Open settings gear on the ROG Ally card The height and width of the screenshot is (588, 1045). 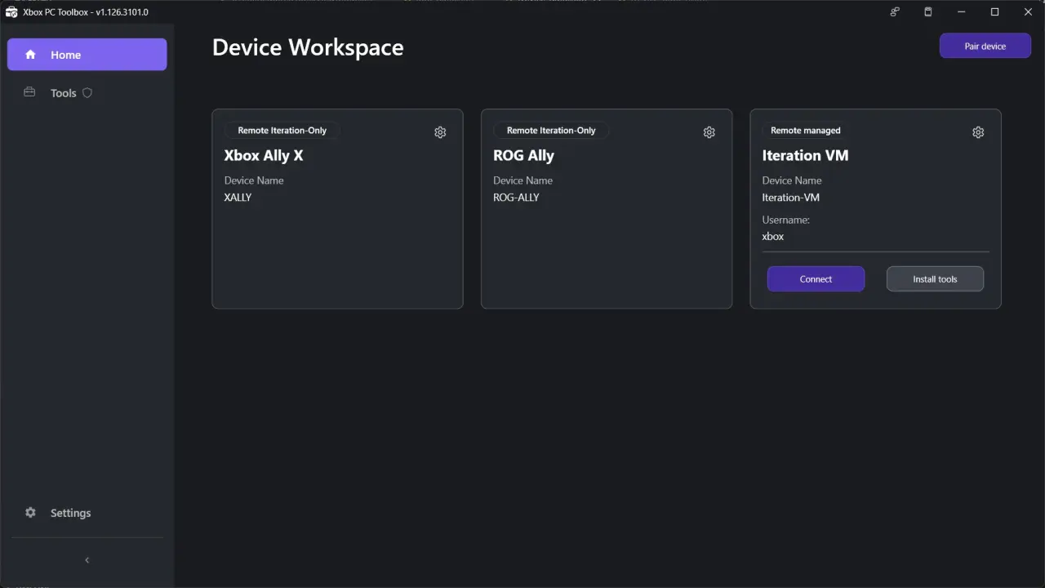click(x=709, y=131)
